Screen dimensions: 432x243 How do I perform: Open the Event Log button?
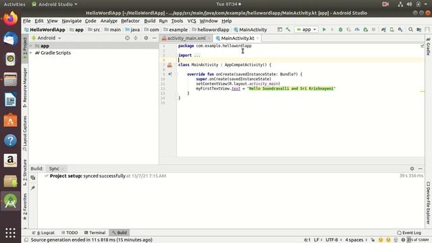point(409,232)
